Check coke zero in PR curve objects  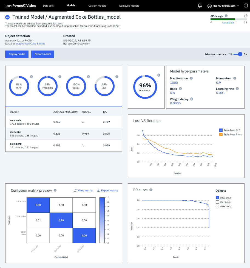pyautogui.click(x=217, y=206)
